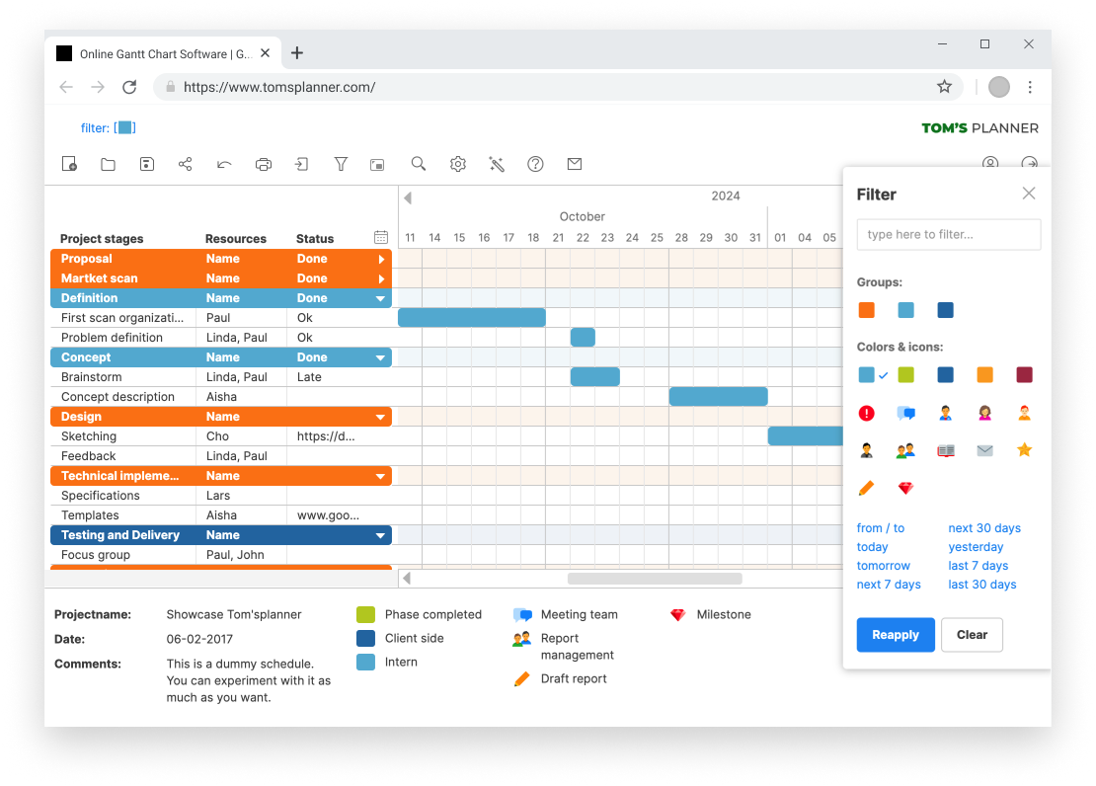This screenshot has width=1096, height=786.
Task: Select the orange group color swatch
Action: point(866,309)
